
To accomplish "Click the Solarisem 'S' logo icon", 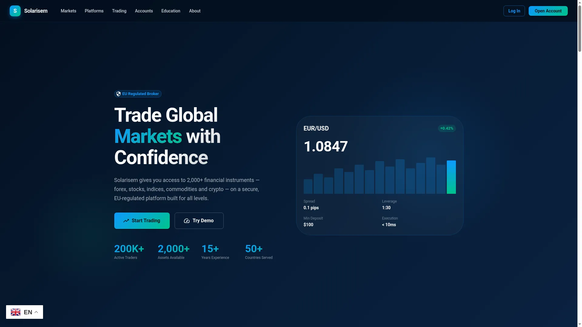I will (x=15, y=11).
